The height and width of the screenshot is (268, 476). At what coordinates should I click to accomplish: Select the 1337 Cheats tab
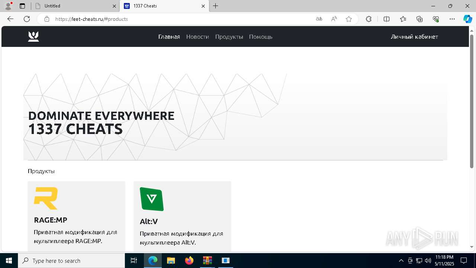[164, 6]
